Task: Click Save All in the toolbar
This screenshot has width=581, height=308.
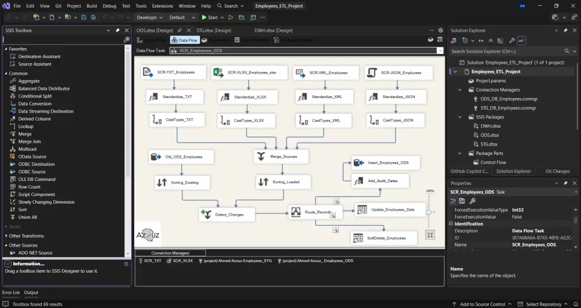Action: coord(94,17)
